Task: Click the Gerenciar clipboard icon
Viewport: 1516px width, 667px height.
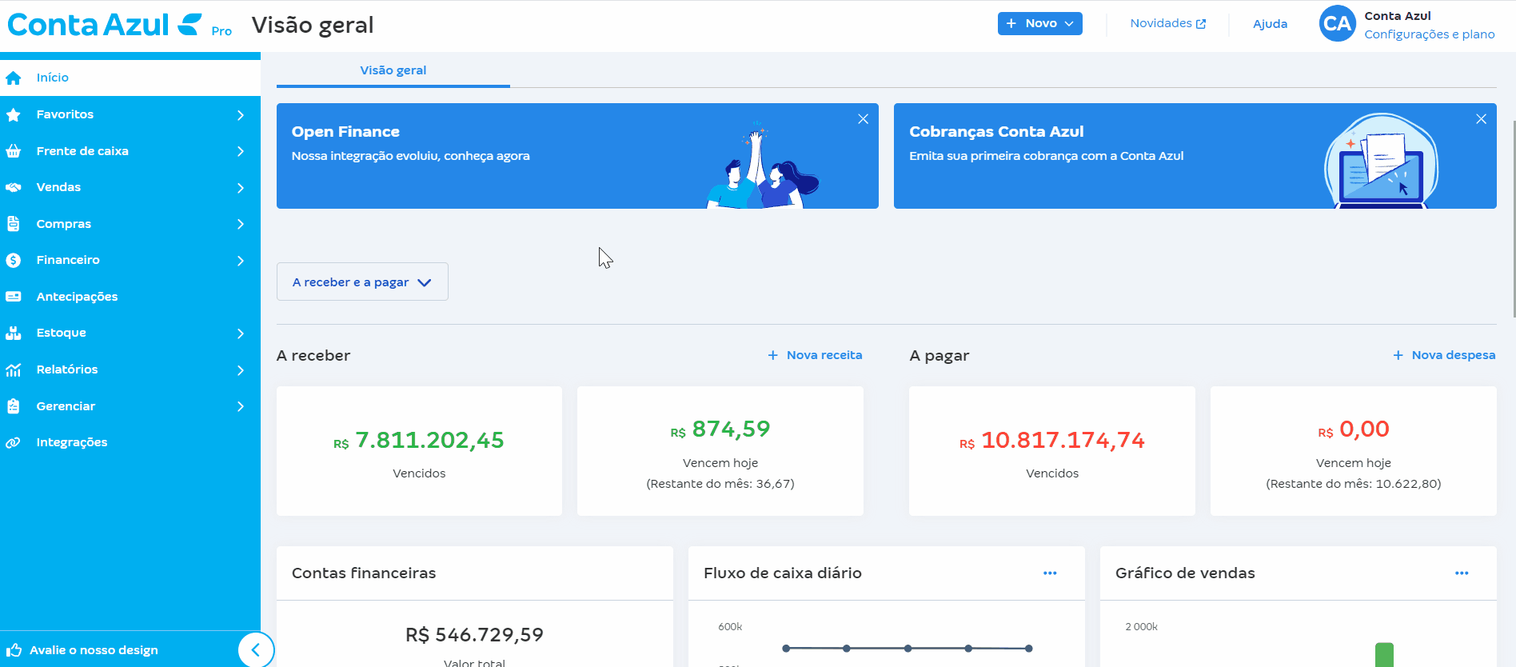Action: pos(14,406)
